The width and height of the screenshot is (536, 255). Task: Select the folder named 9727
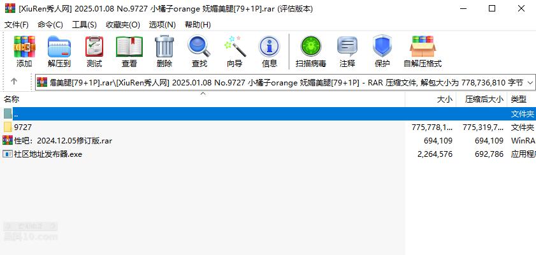pyautogui.click(x=23, y=127)
